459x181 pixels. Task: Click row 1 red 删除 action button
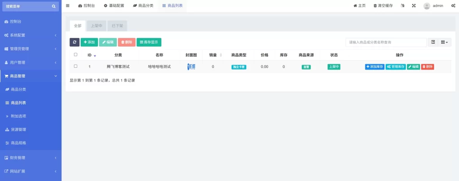pos(427,66)
